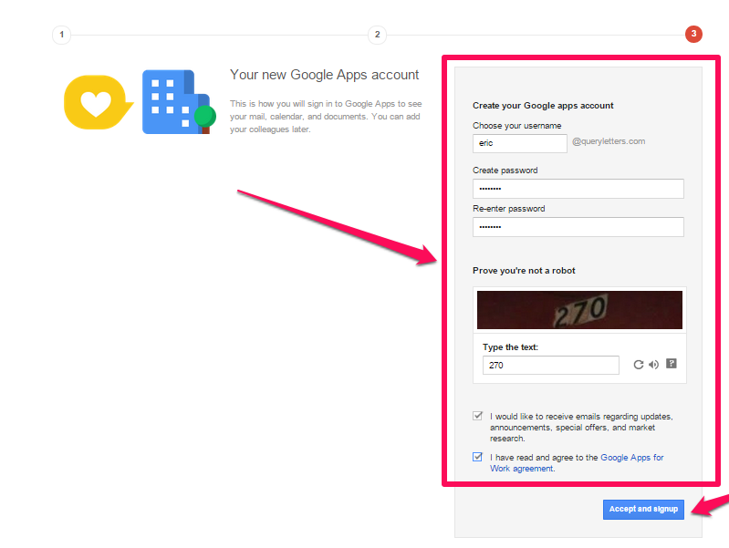Image resolution: width=729 pixels, height=548 pixels.
Task: Go to step 1 in the progress indicator
Action: (61, 35)
